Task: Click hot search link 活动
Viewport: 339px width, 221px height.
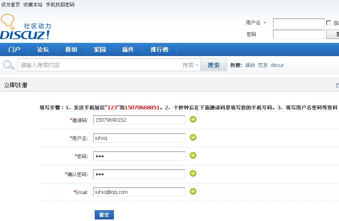Action: point(250,65)
